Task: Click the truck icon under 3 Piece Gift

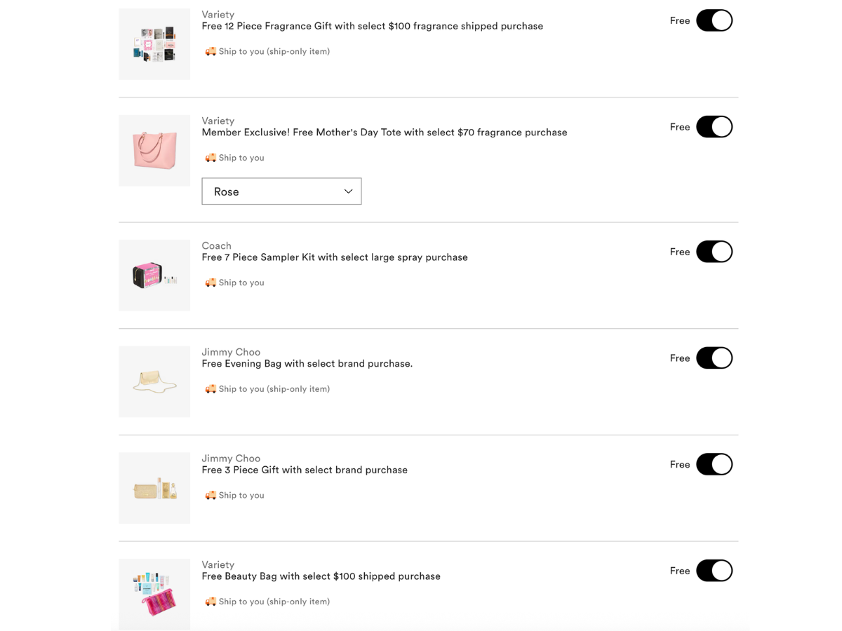Action: (x=210, y=495)
